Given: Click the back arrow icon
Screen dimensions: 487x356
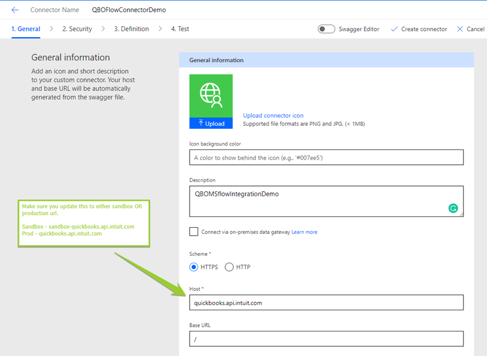Looking at the screenshot, I should [x=15, y=10].
